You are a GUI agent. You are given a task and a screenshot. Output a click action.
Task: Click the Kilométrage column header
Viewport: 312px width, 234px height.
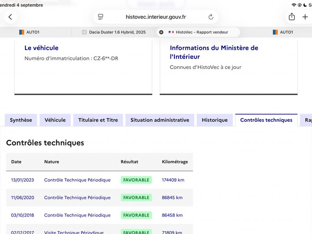click(x=175, y=162)
